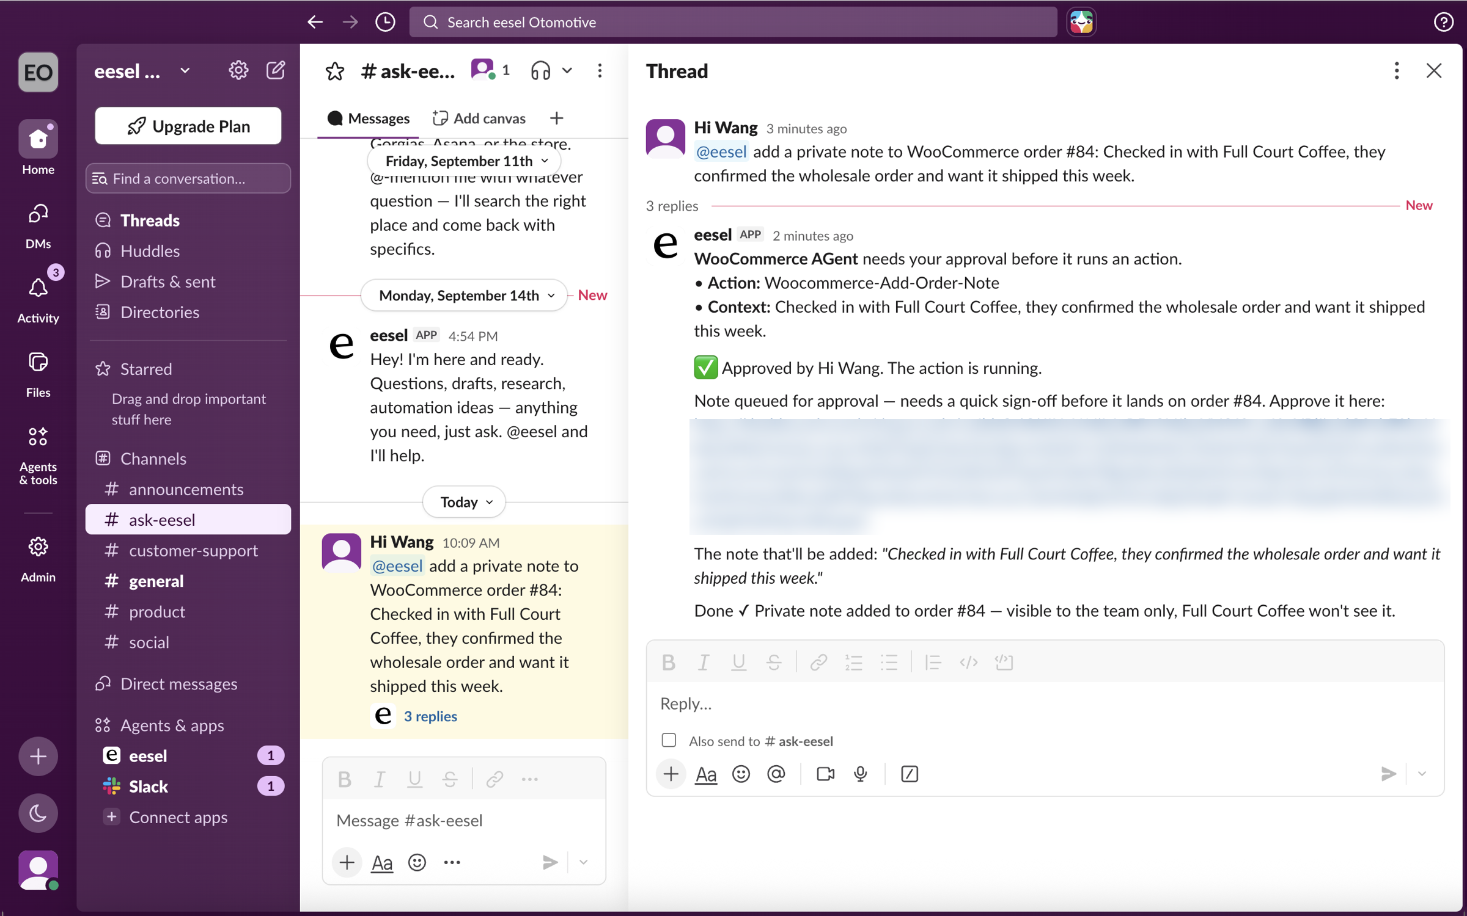Open the Threads sidebar item
The width and height of the screenshot is (1467, 916).
click(188, 220)
